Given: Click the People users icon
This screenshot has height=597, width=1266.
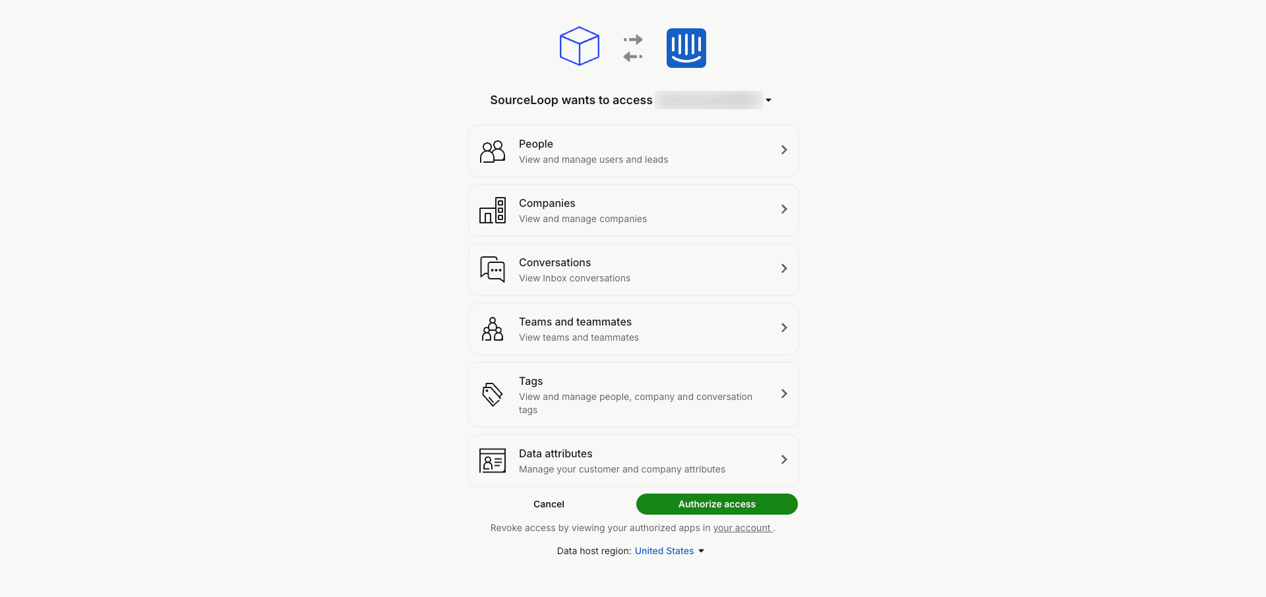Looking at the screenshot, I should click(x=493, y=152).
